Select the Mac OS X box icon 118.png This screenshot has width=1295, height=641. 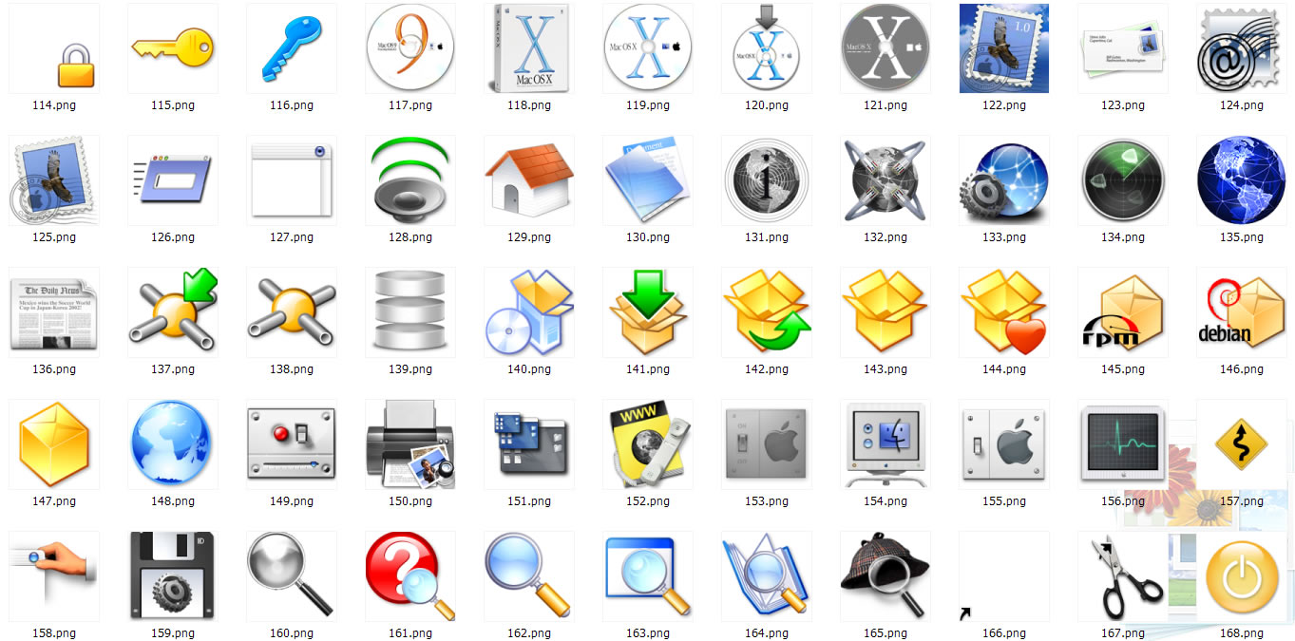click(x=529, y=48)
